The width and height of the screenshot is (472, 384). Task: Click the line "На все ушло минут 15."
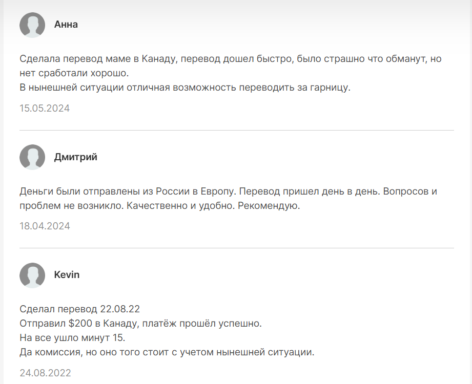[72, 338]
